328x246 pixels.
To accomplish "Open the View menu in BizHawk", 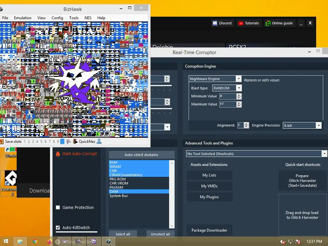I will pyautogui.click(x=41, y=18).
